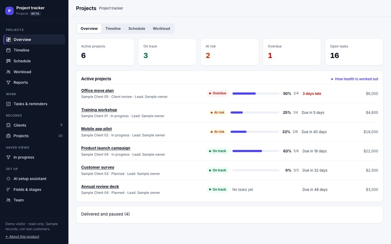Open the Training workshop project

(x=99, y=110)
